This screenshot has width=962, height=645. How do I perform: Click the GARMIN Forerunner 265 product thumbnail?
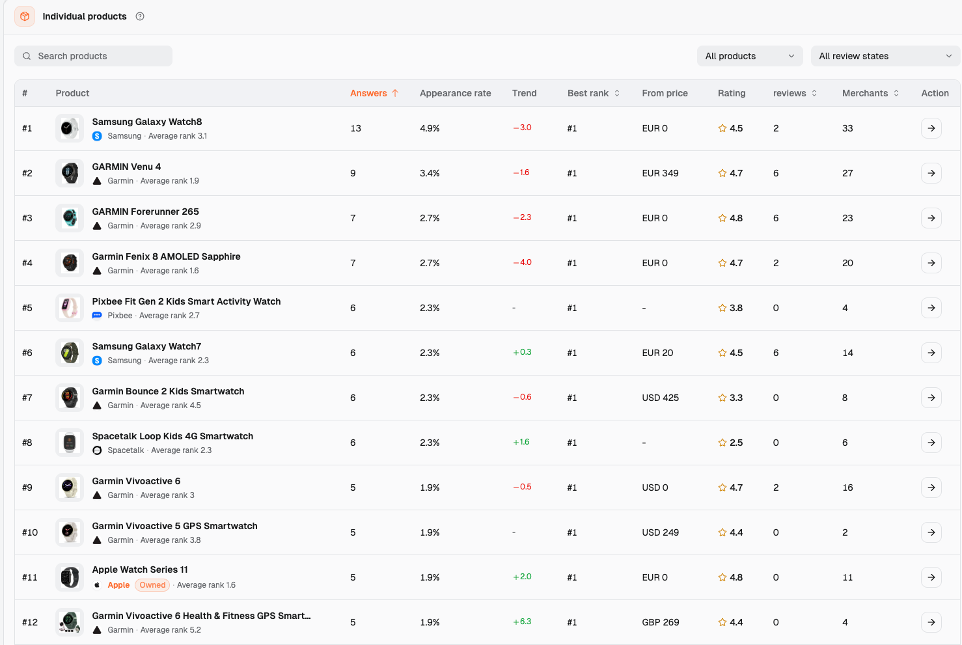(70, 218)
